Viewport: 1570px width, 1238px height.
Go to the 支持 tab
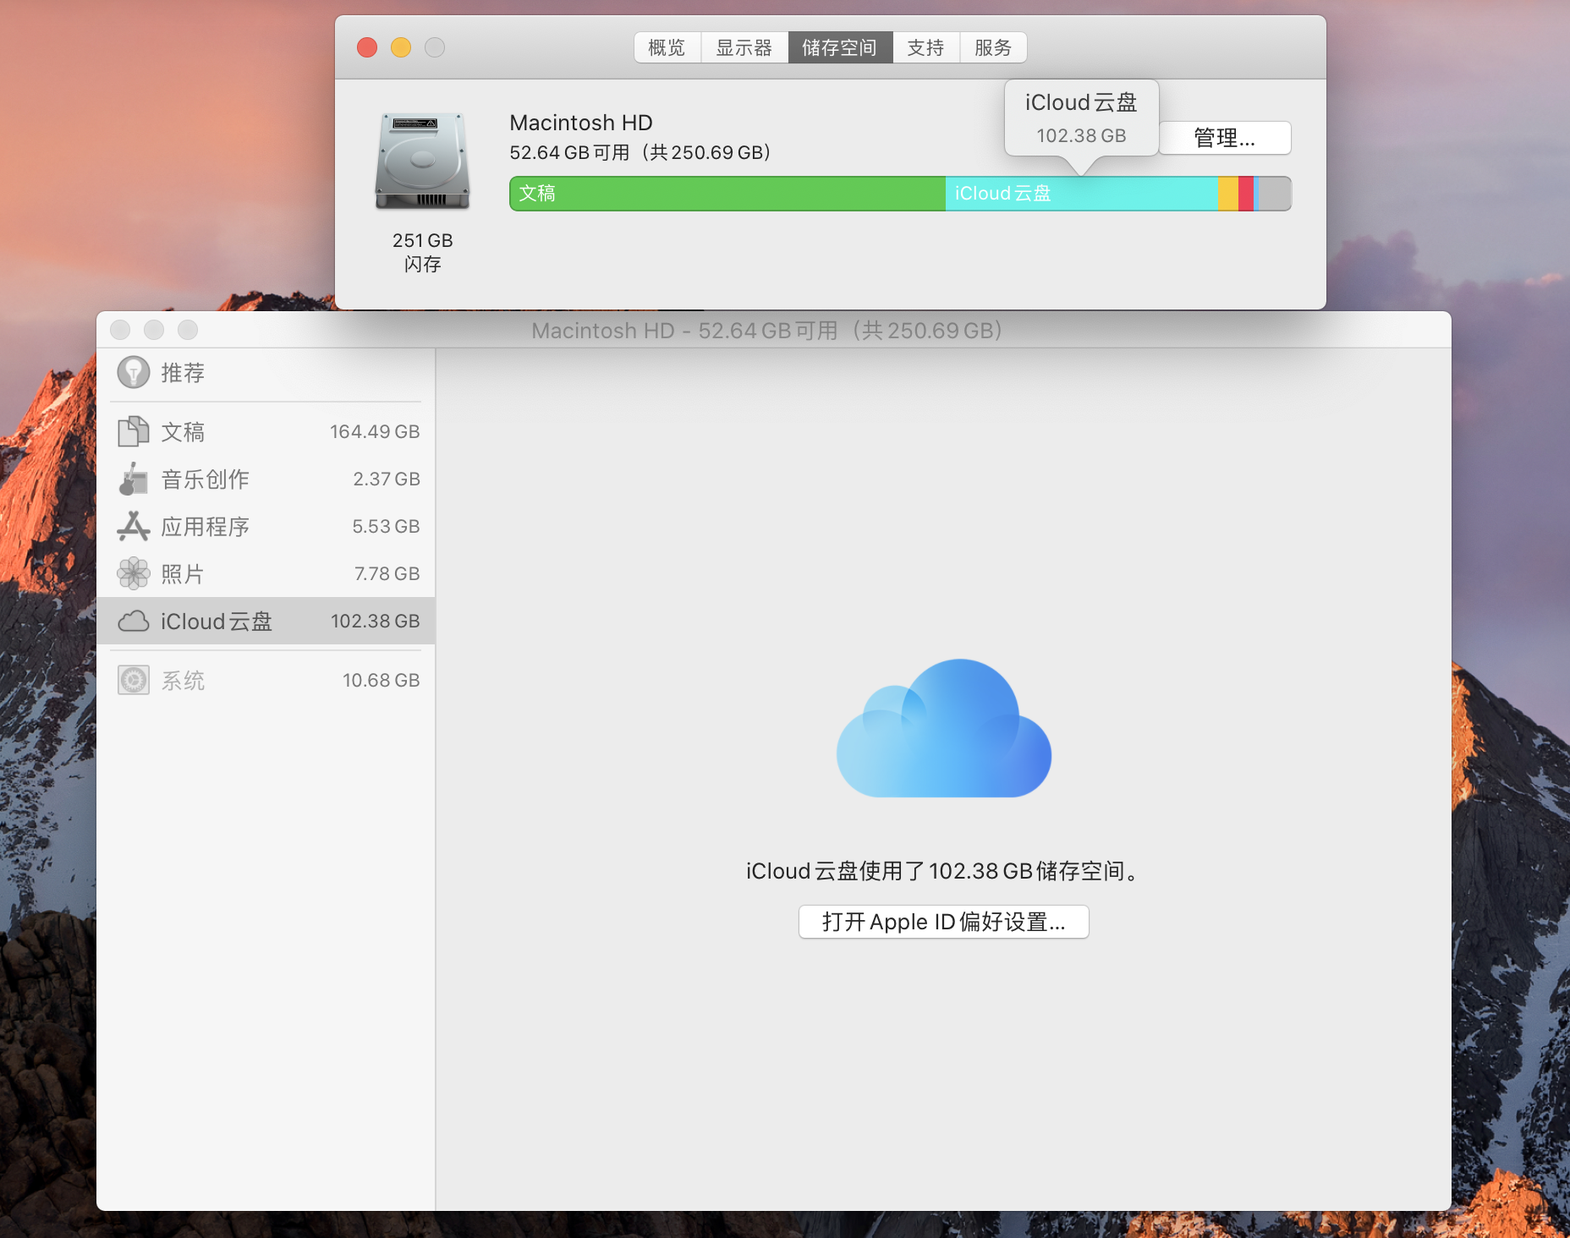[925, 48]
